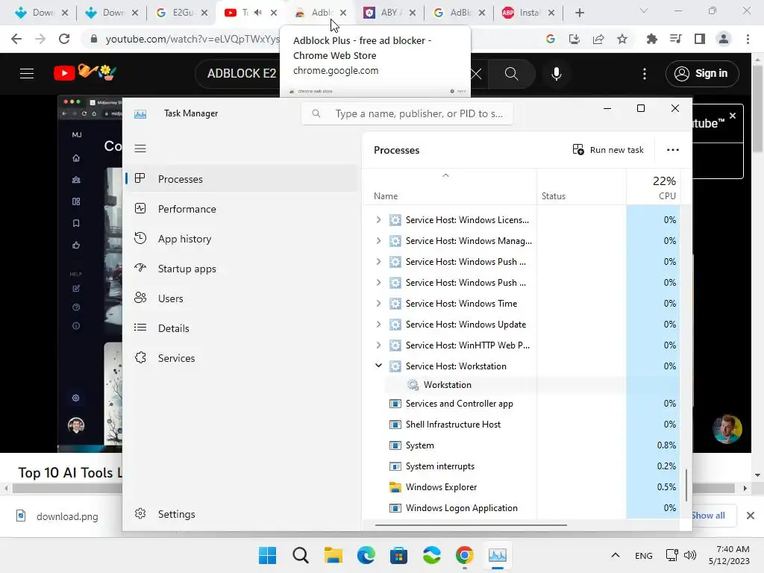The width and height of the screenshot is (764, 573).
Task: Open the Performance page
Action: pos(242,209)
